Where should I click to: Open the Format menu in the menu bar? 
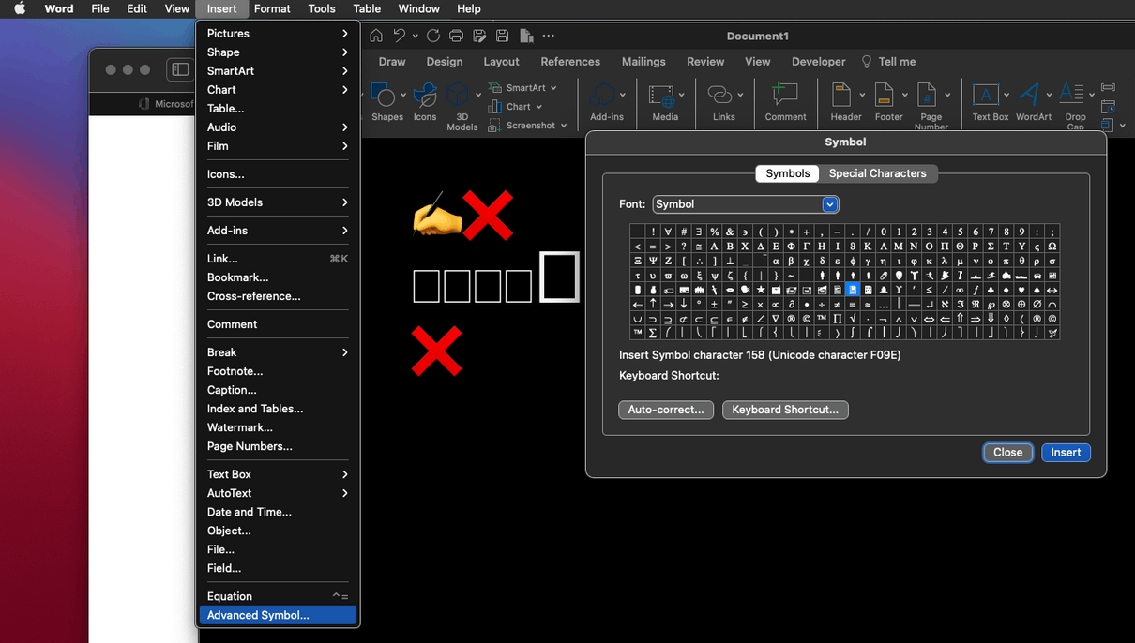click(272, 8)
